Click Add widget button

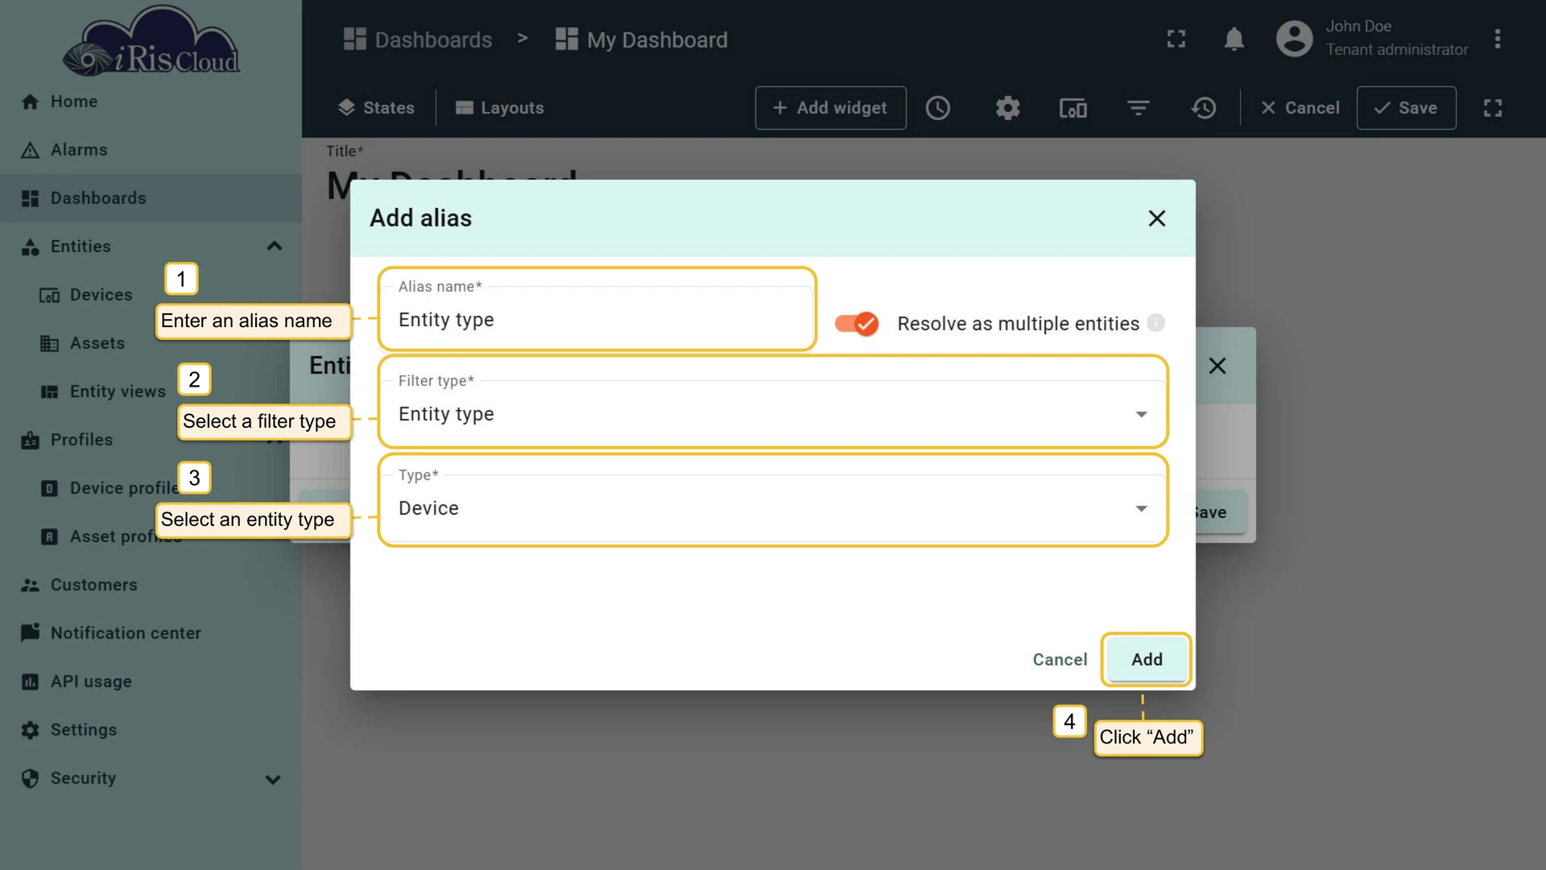(830, 108)
